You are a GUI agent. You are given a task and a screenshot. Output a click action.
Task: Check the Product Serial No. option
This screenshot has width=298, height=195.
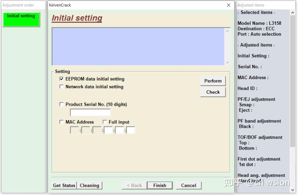pyautogui.click(x=62, y=104)
